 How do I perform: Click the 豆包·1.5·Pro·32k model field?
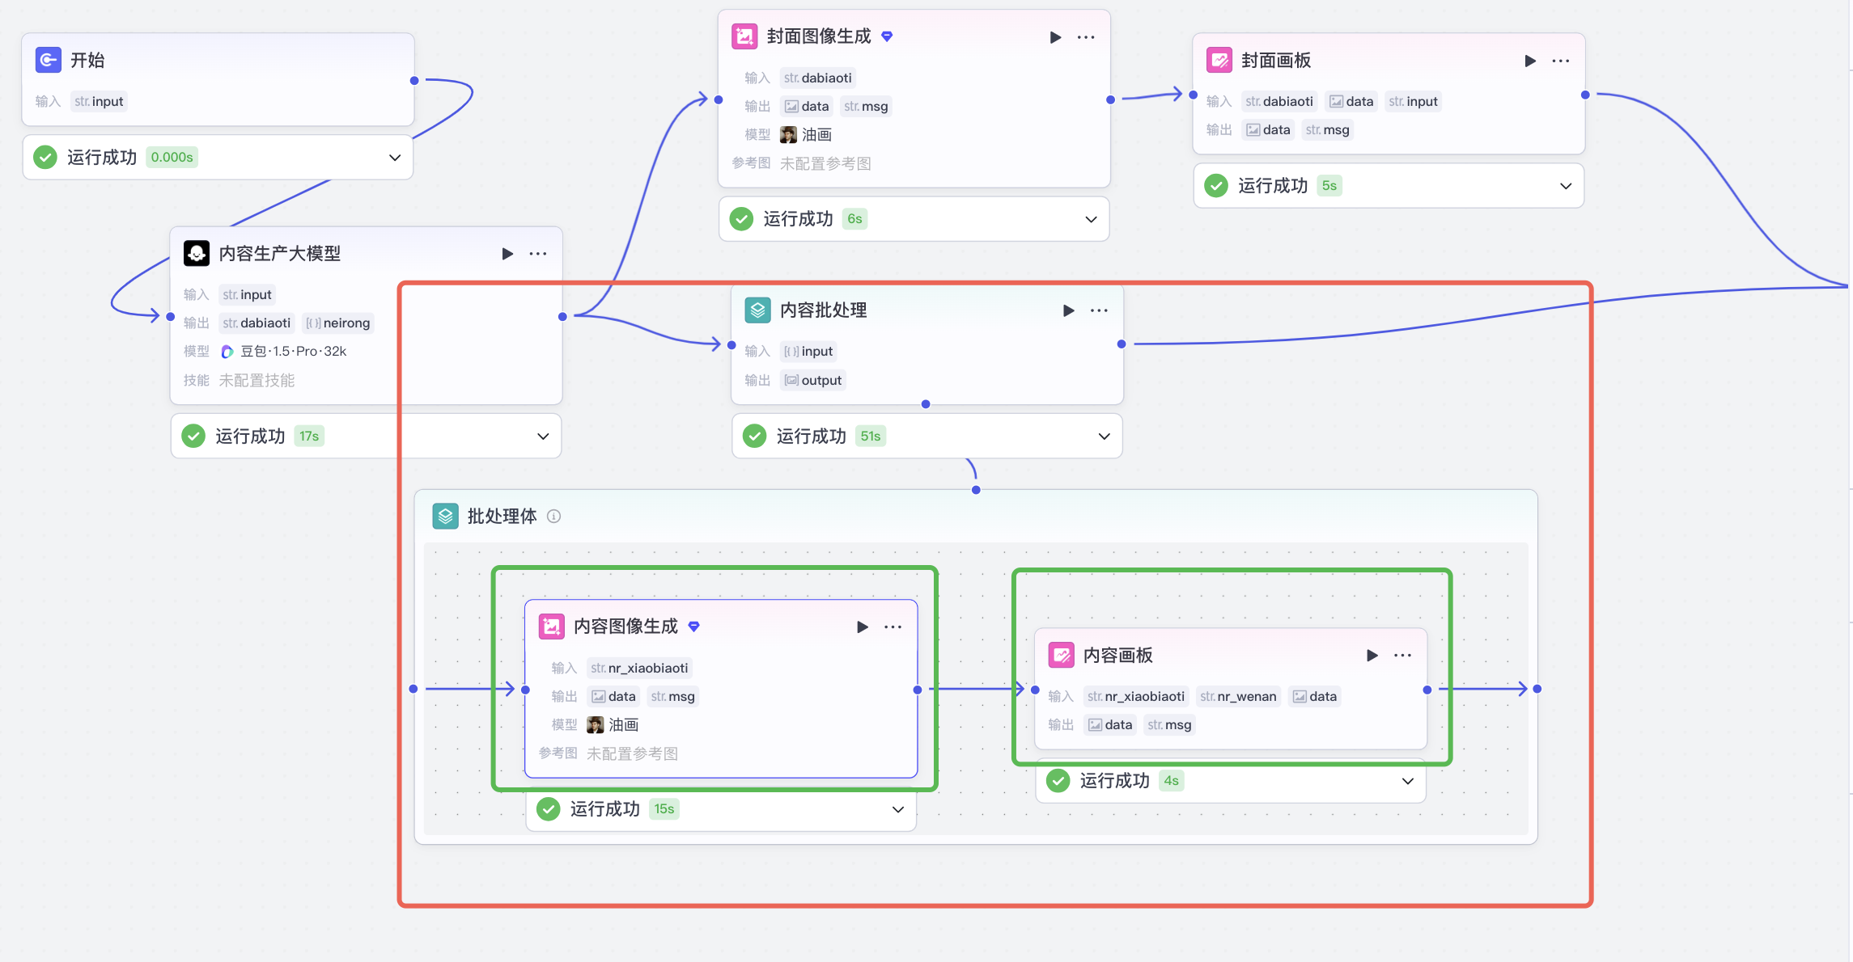coord(285,352)
